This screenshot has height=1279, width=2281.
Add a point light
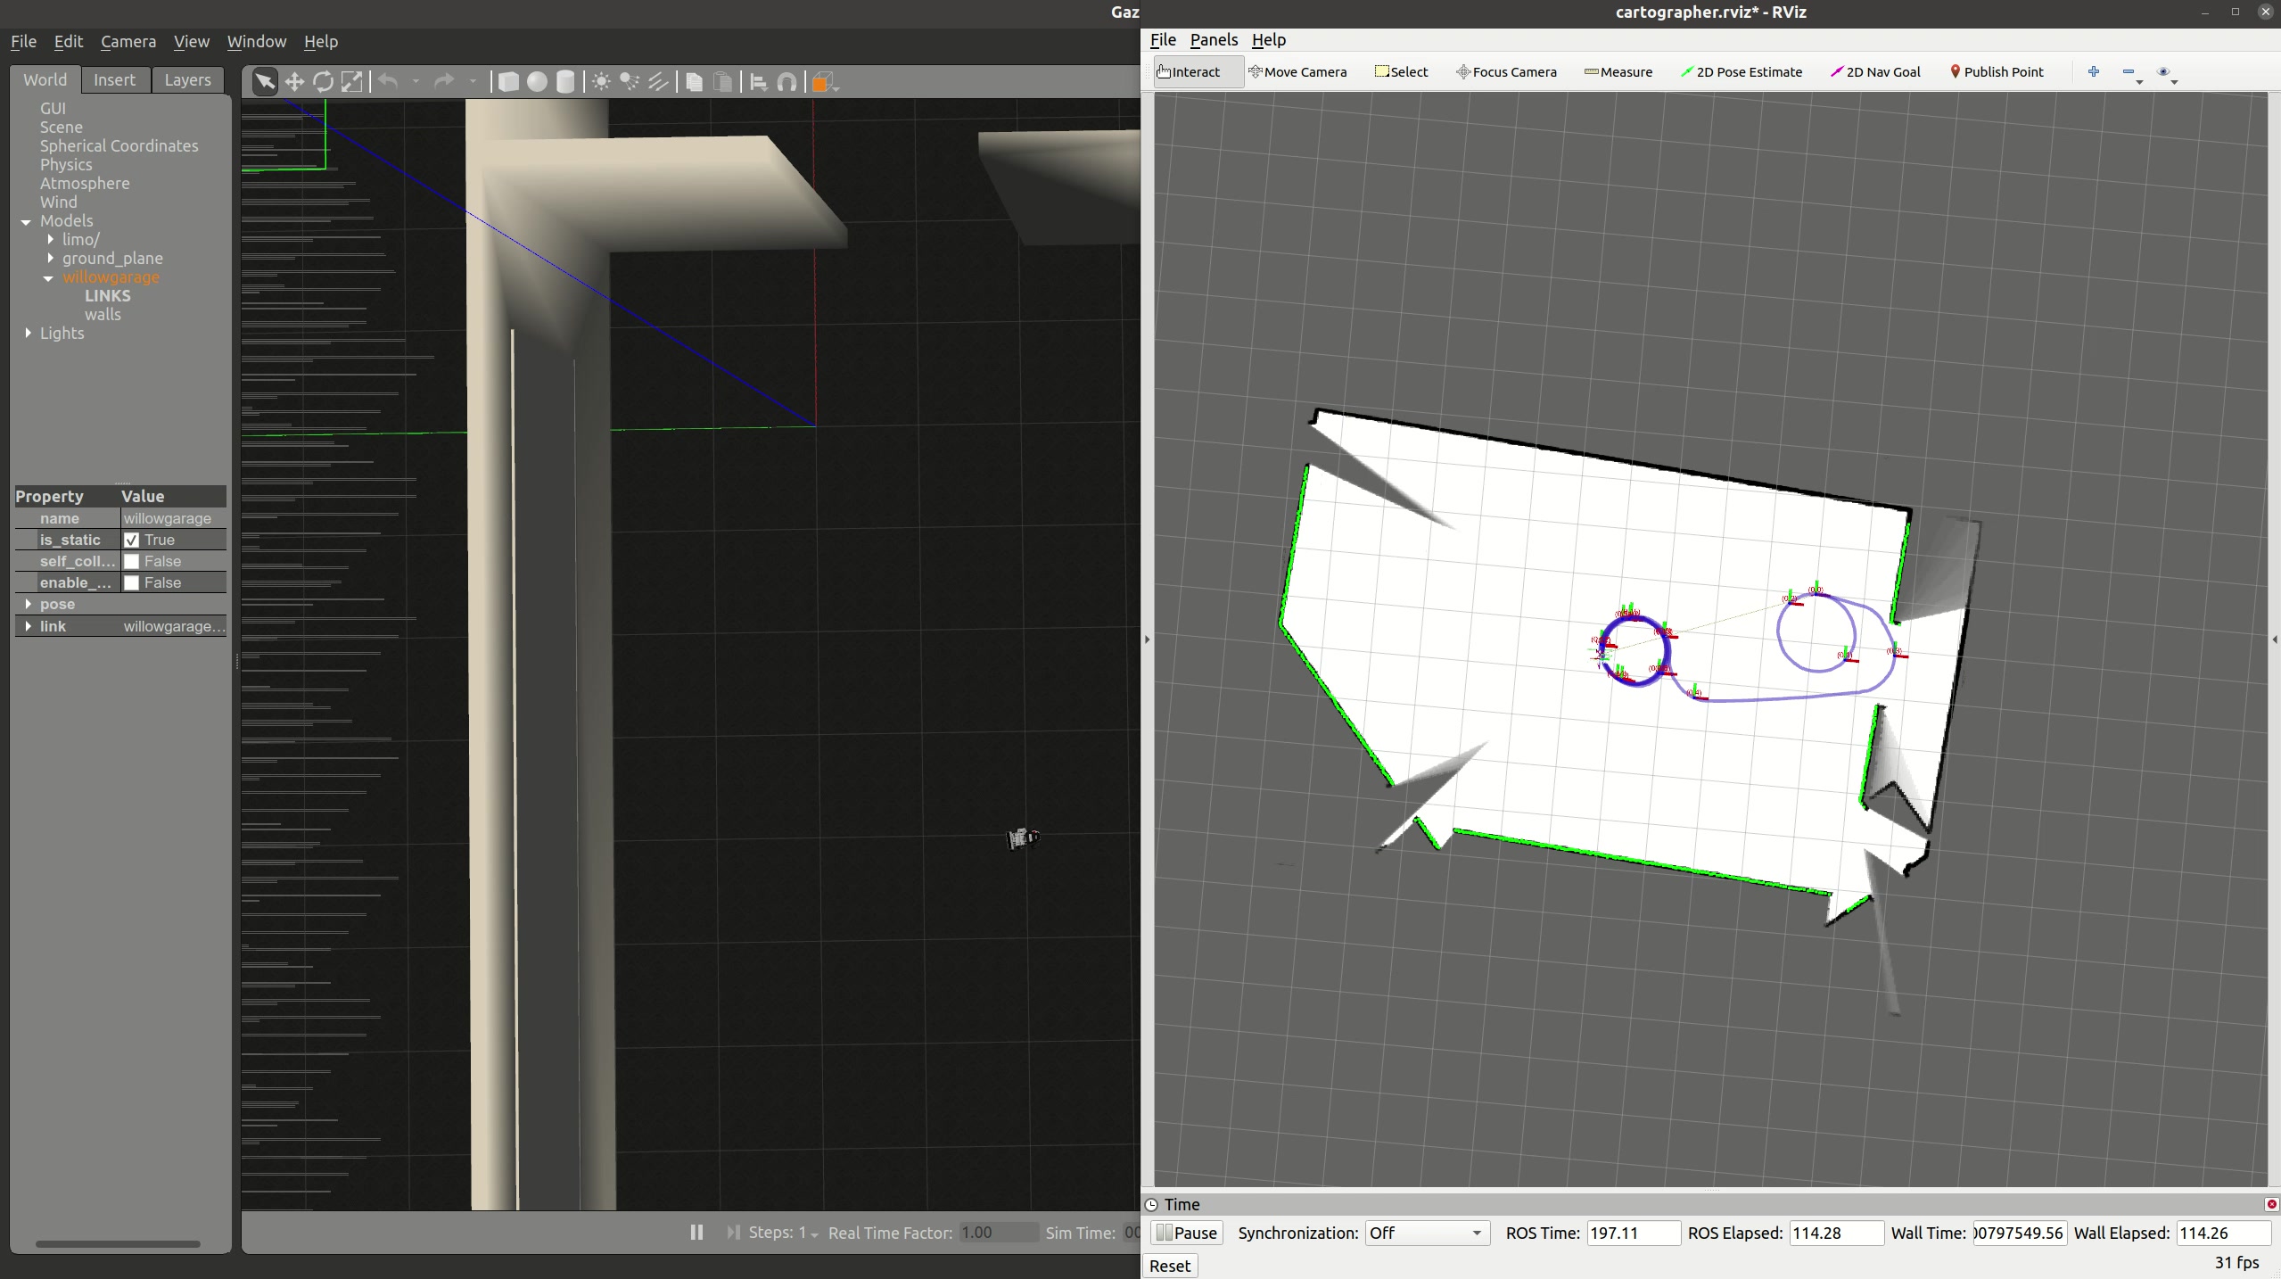coord(601,82)
